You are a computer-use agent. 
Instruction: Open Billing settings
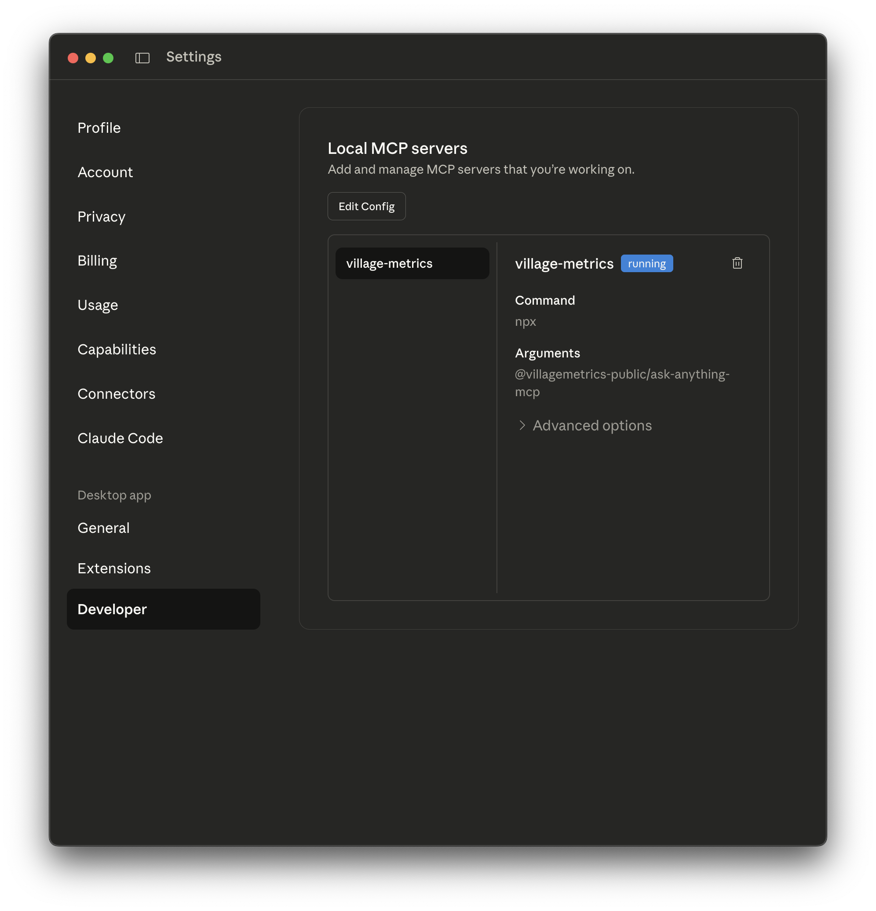97,260
